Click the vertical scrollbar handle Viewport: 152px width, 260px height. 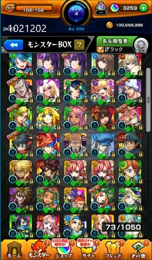[x=148, y=100]
